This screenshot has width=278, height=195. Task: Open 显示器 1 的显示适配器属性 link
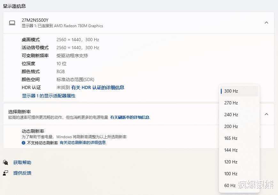pos(49,96)
